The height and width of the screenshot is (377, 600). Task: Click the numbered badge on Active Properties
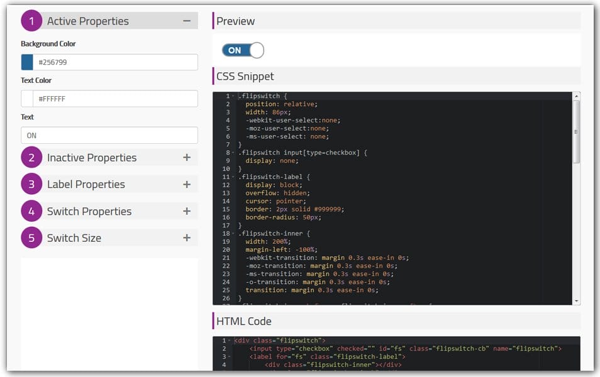tap(31, 20)
